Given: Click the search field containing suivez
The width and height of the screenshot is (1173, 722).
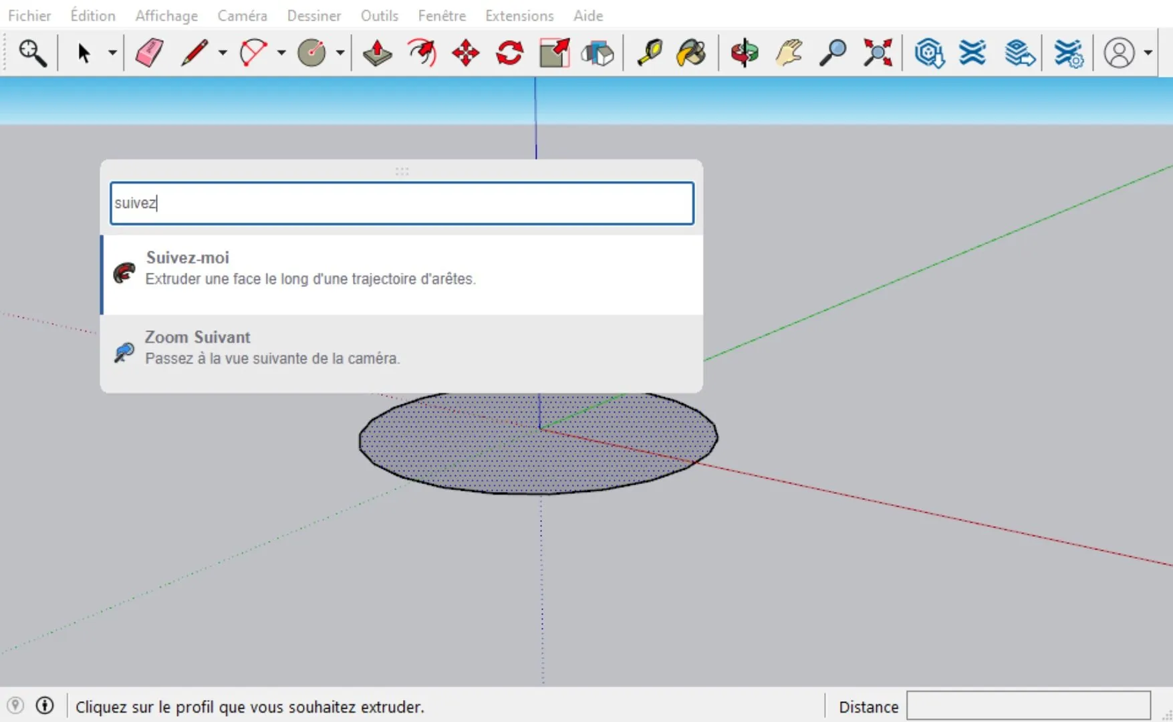Looking at the screenshot, I should click(402, 203).
